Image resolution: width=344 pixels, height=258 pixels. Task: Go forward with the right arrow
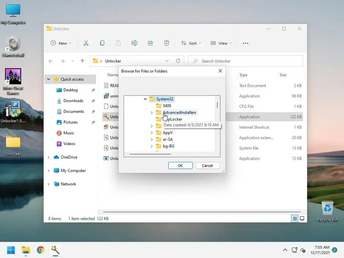tap(62, 61)
